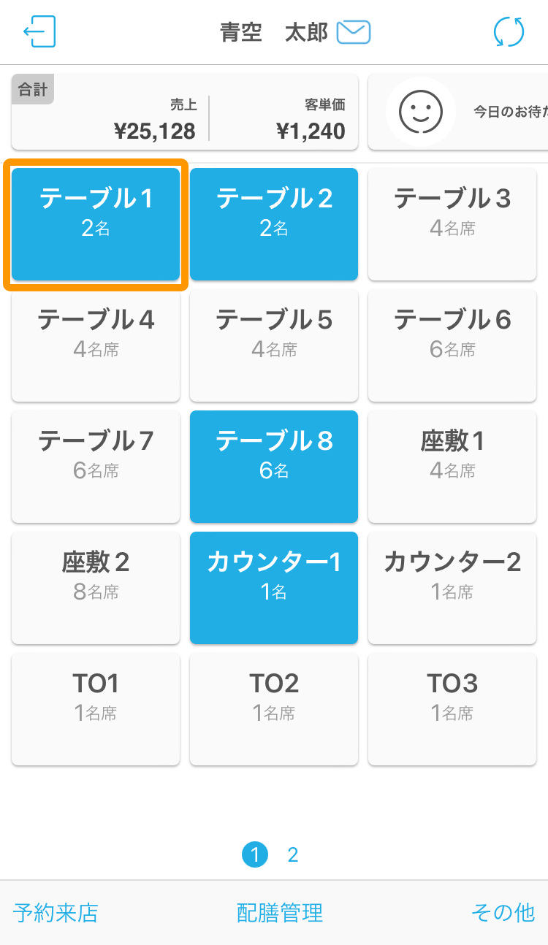Open occupied テーブル1 with 2名

[96, 224]
